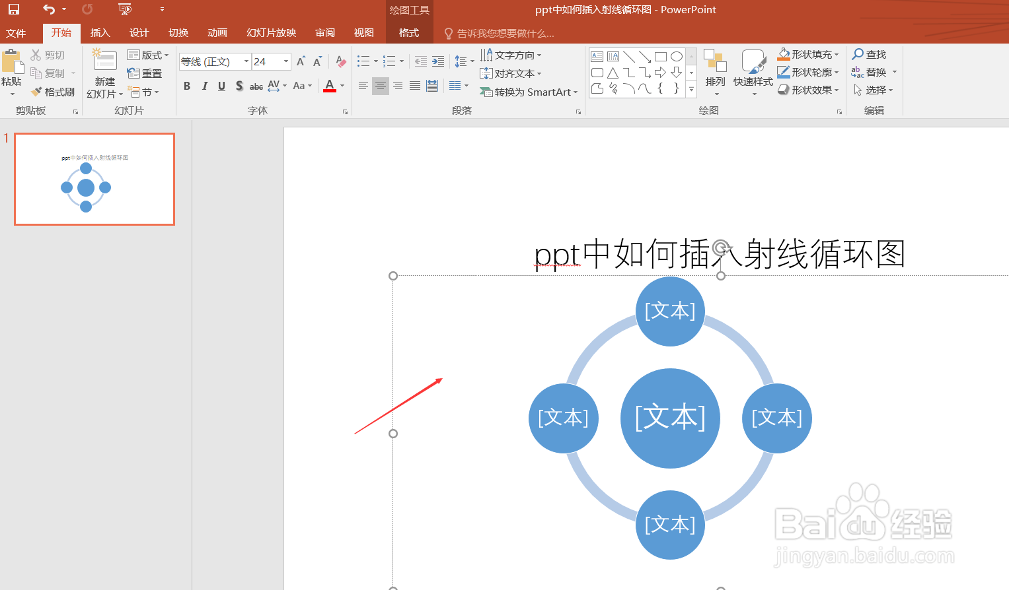Toggle text shadow

coord(239,86)
